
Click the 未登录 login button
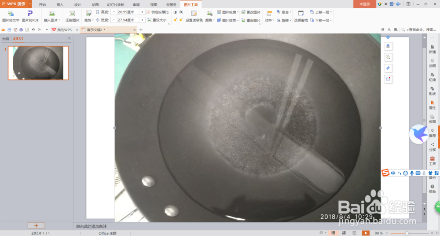click(364, 4)
